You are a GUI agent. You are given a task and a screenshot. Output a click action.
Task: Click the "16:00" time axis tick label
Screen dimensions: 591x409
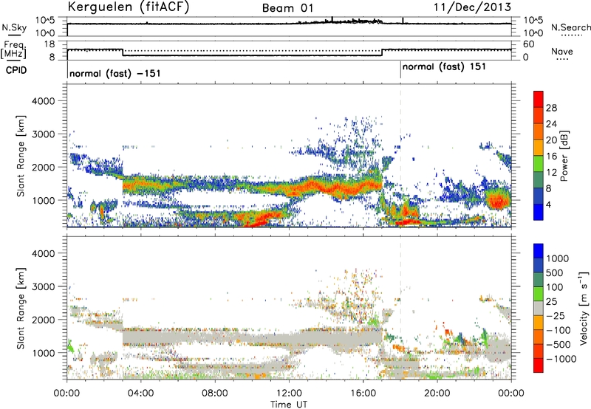(363, 393)
